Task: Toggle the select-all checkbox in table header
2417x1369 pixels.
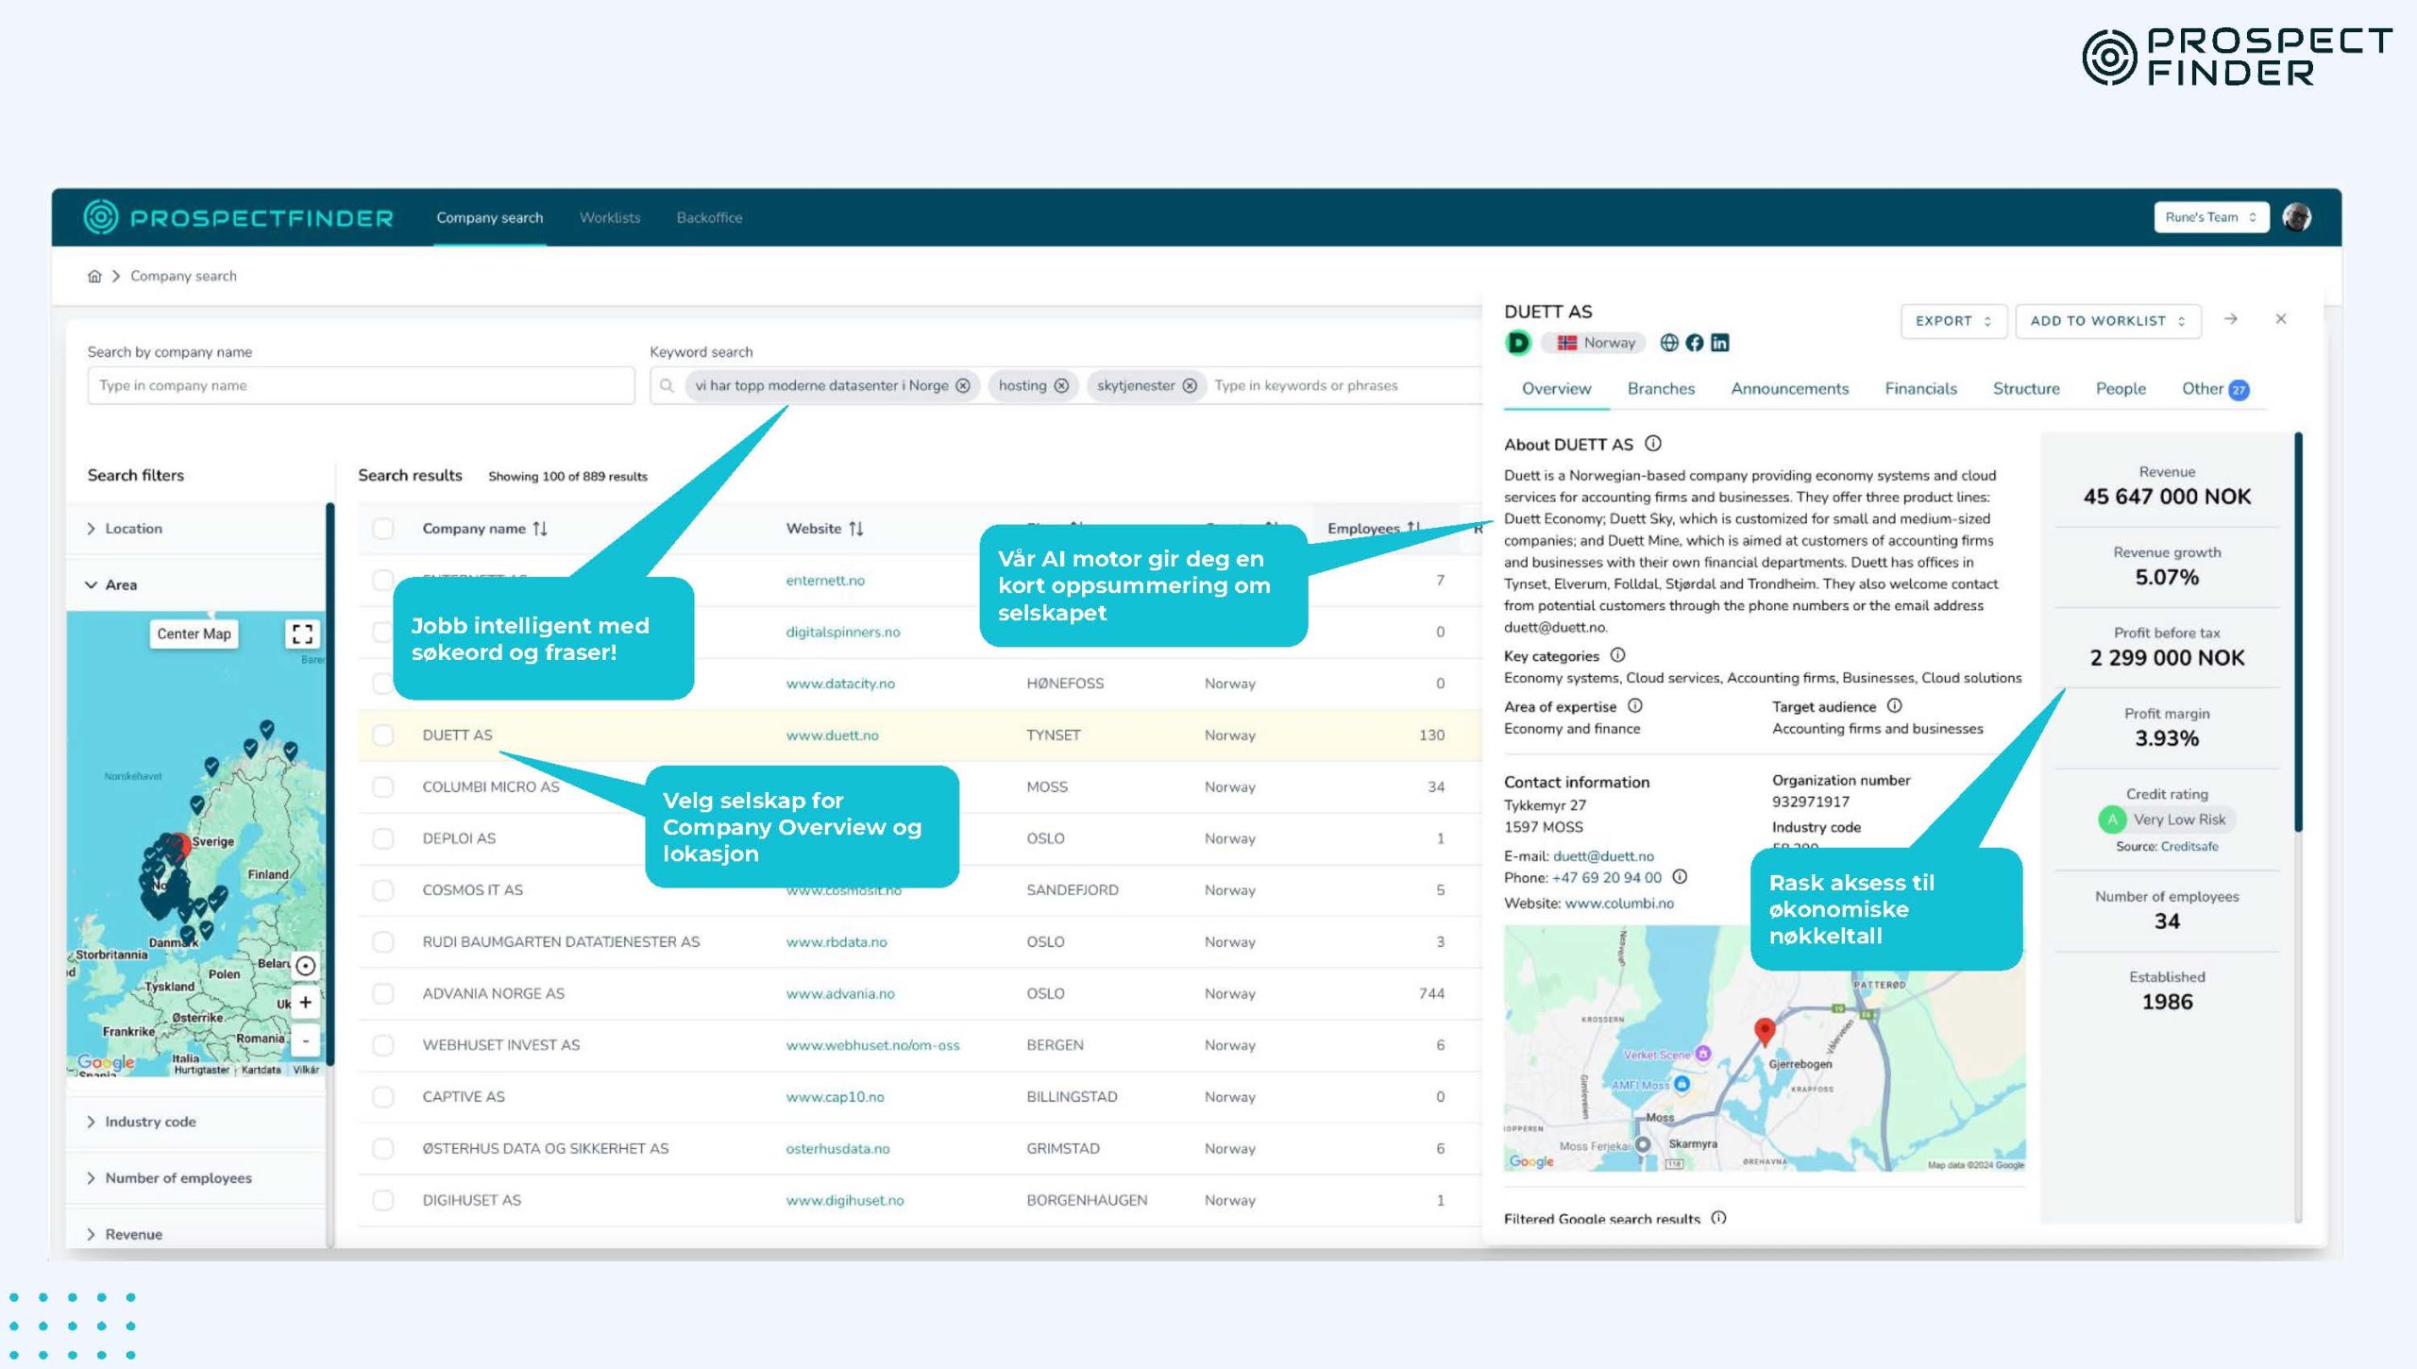Action: pos(382,529)
